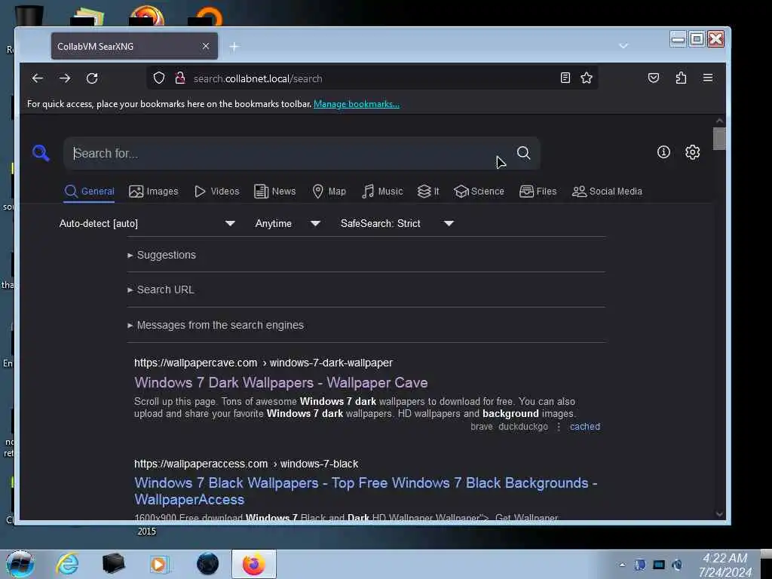Open the SearXNG about info icon
Screen dimensions: 772x579
click(x=663, y=152)
